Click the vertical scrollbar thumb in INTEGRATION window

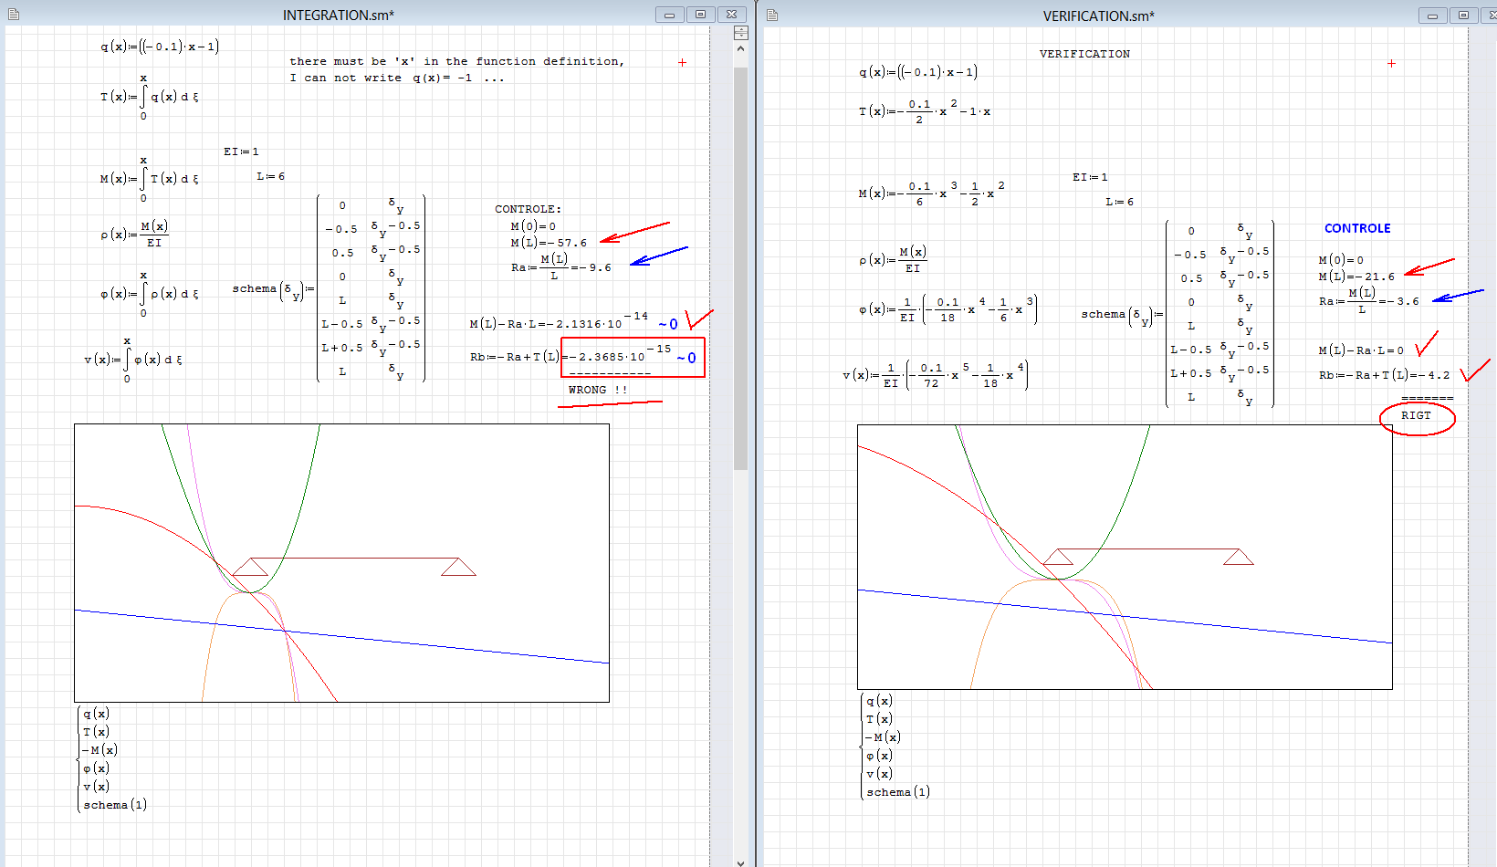click(x=740, y=265)
